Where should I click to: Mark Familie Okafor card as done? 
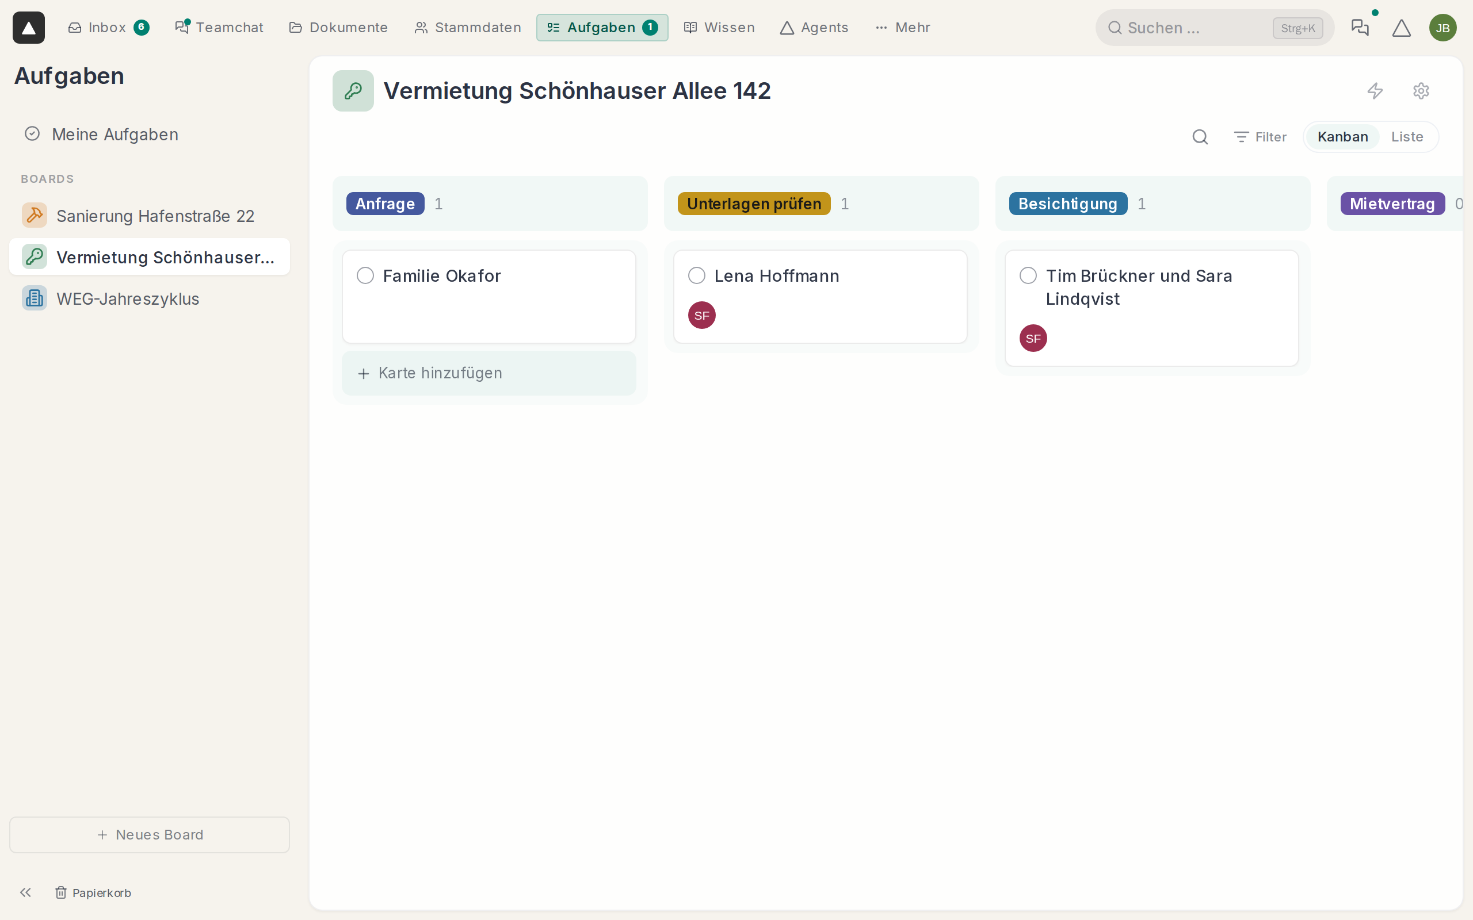tap(365, 275)
